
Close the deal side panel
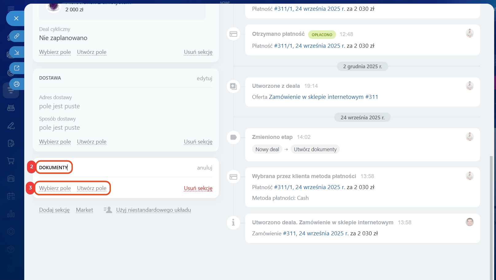16,18
